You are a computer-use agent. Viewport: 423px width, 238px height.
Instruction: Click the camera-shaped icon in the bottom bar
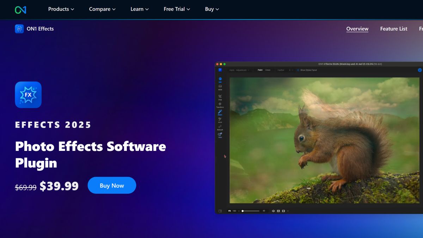click(x=283, y=211)
